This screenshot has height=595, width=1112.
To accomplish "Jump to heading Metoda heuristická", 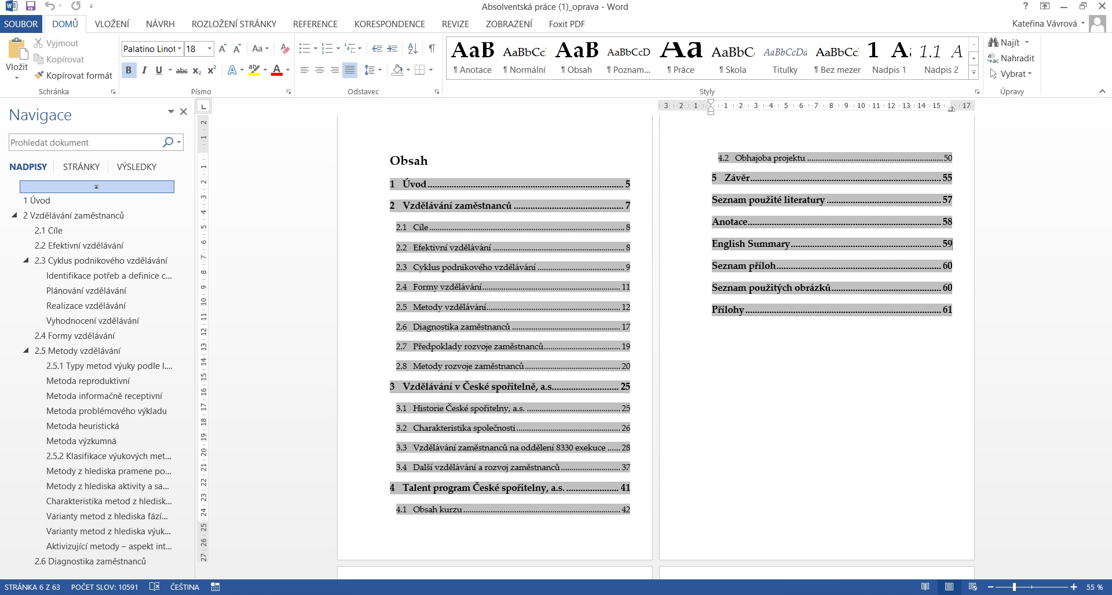I will coord(83,426).
